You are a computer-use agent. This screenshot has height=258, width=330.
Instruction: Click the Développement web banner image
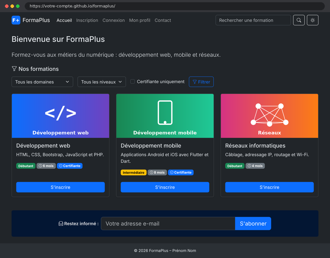[61, 116]
